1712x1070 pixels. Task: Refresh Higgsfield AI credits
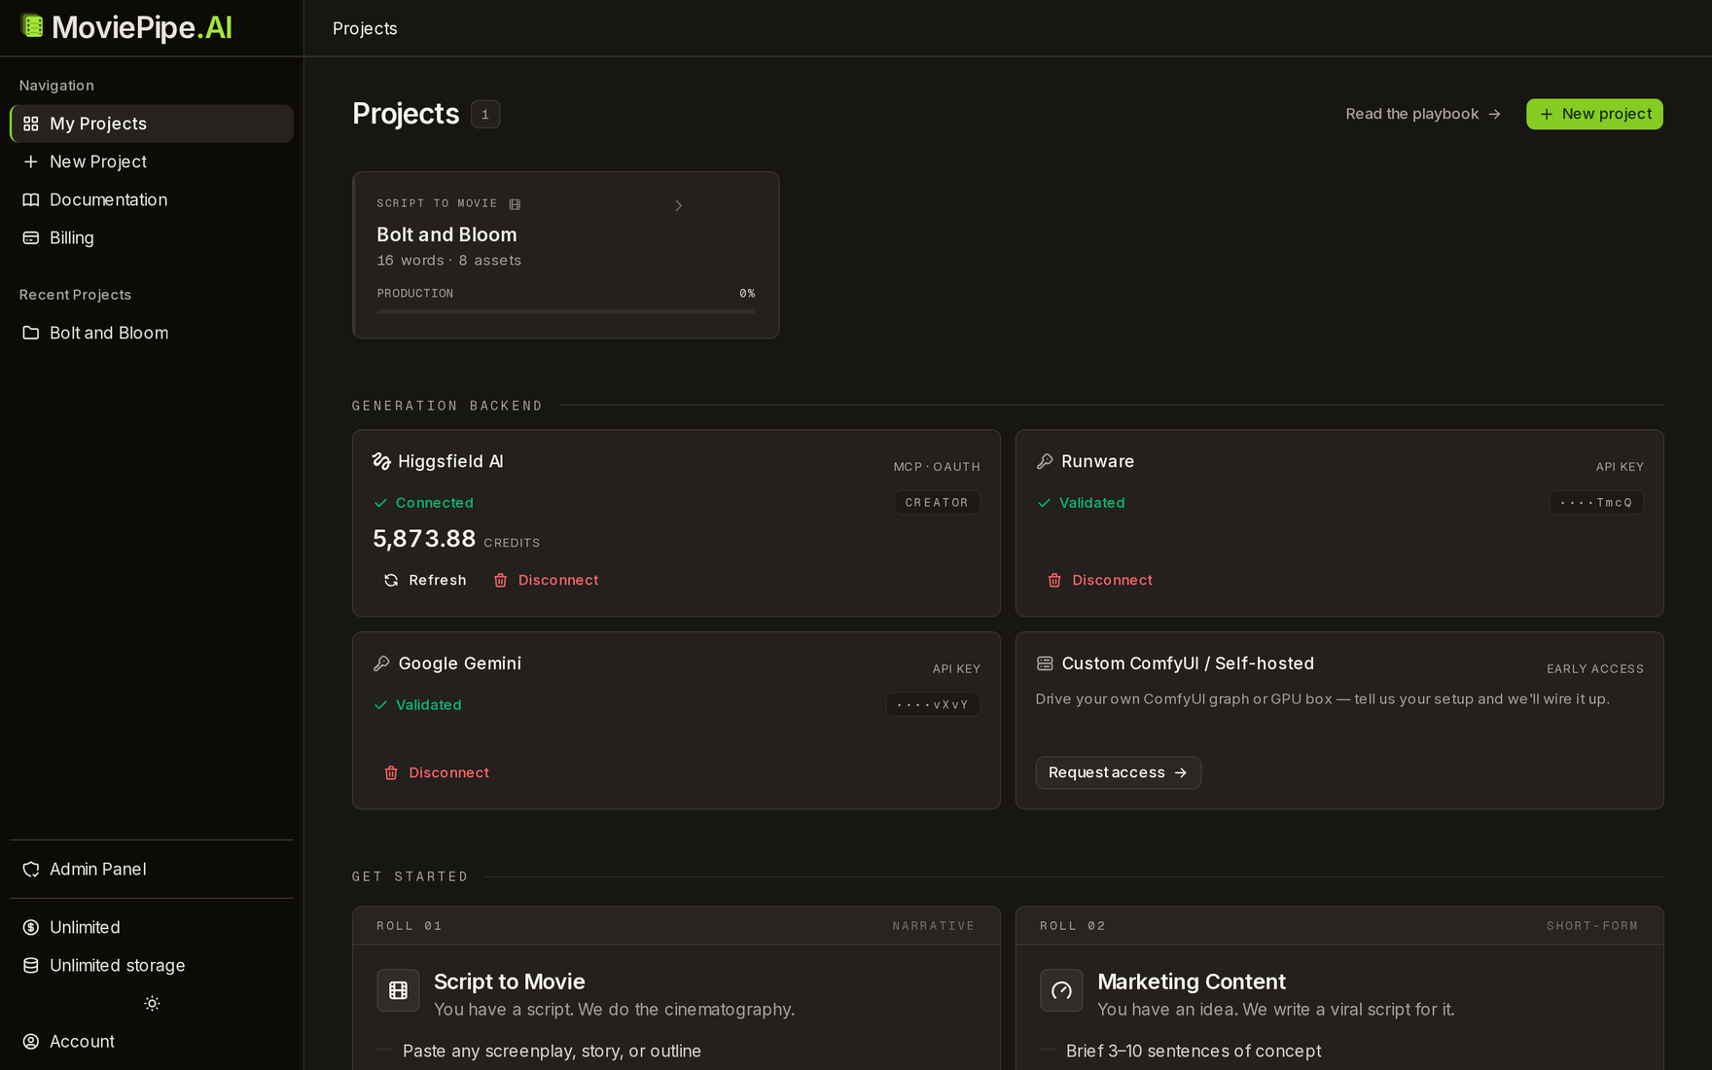[425, 580]
